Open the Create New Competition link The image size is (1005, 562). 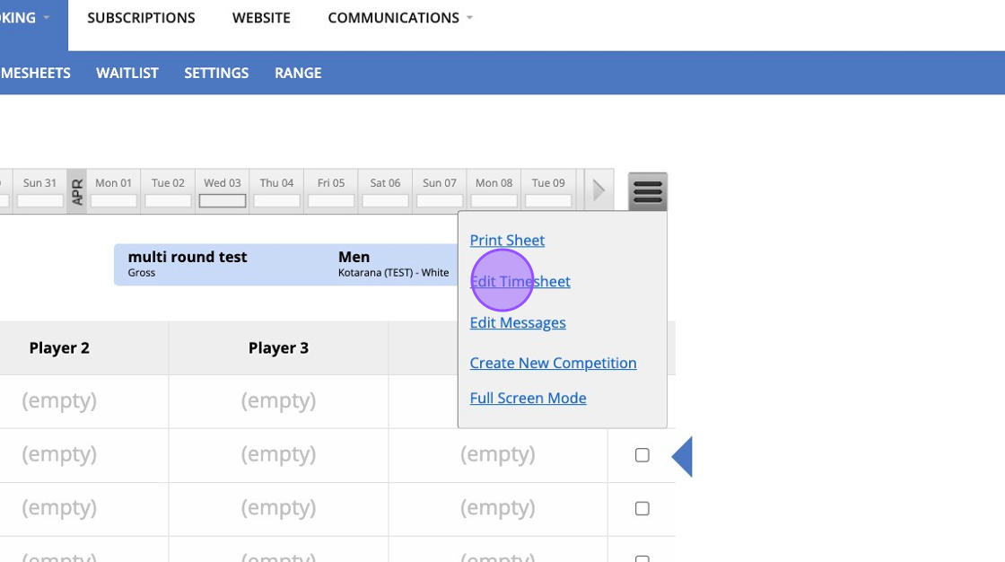pyautogui.click(x=553, y=363)
